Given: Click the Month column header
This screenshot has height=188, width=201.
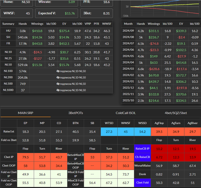Looking at the screenshot, I should 128,24.
